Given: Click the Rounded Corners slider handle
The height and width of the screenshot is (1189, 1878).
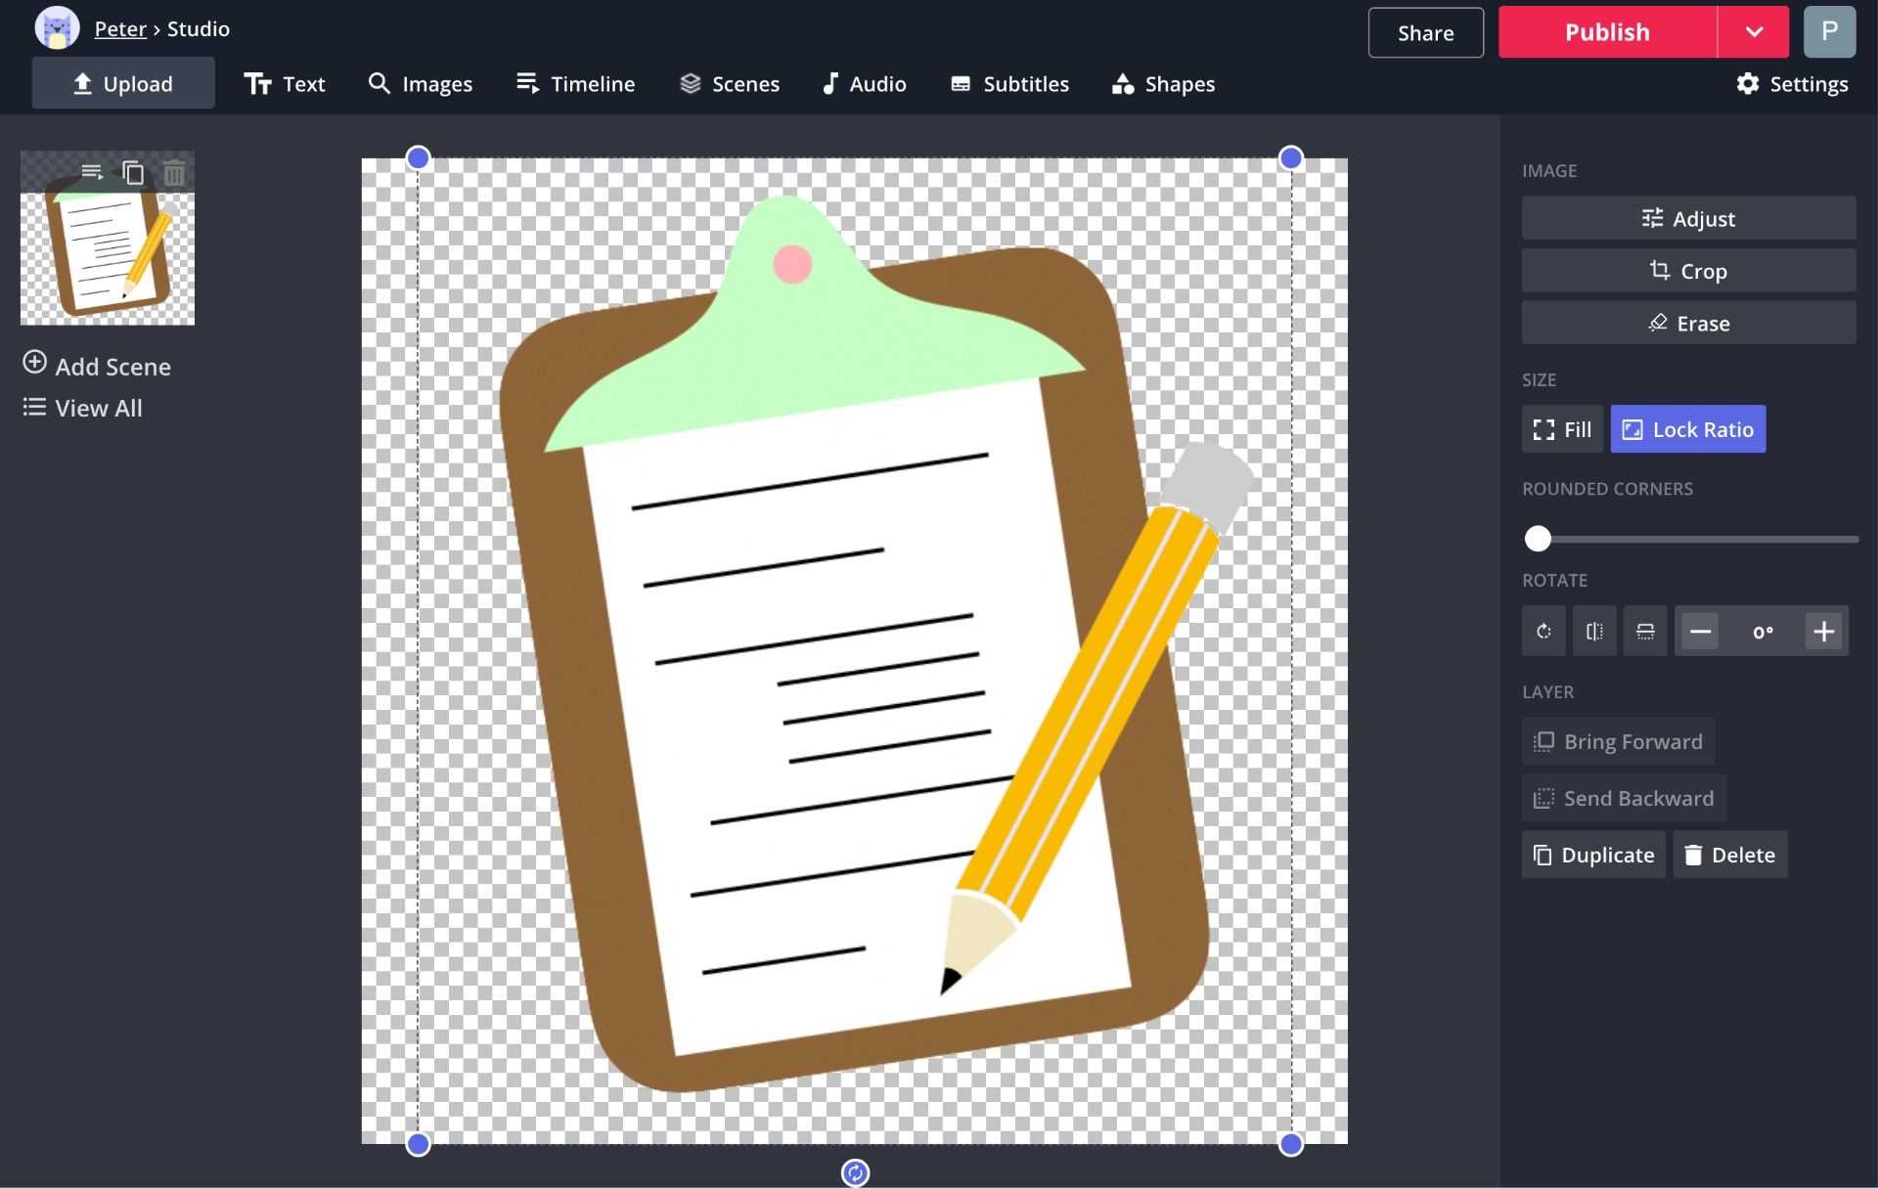Looking at the screenshot, I should (1538, 538).
